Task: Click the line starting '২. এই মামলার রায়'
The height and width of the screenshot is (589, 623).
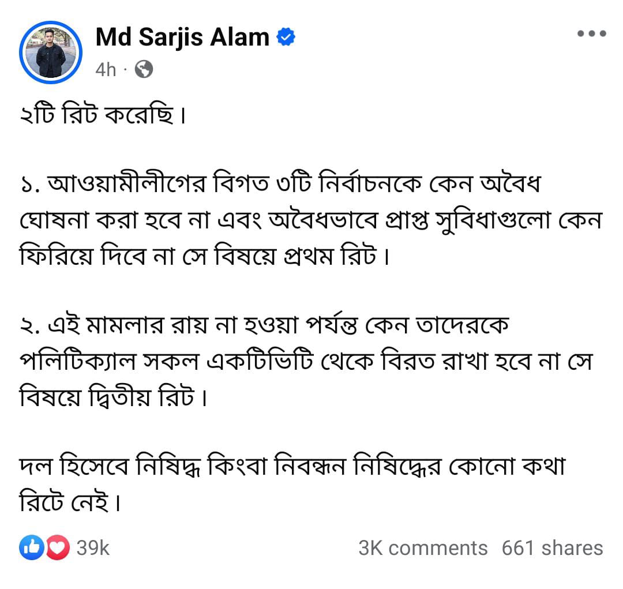Action: coord(265,326)
